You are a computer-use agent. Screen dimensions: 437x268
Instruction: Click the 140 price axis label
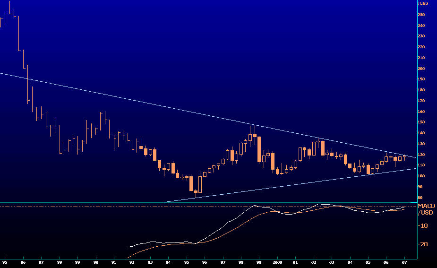tap(421, 133)
